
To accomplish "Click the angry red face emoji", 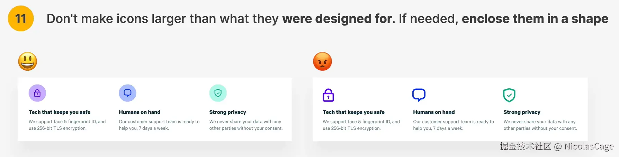I will tap(322, 61).
